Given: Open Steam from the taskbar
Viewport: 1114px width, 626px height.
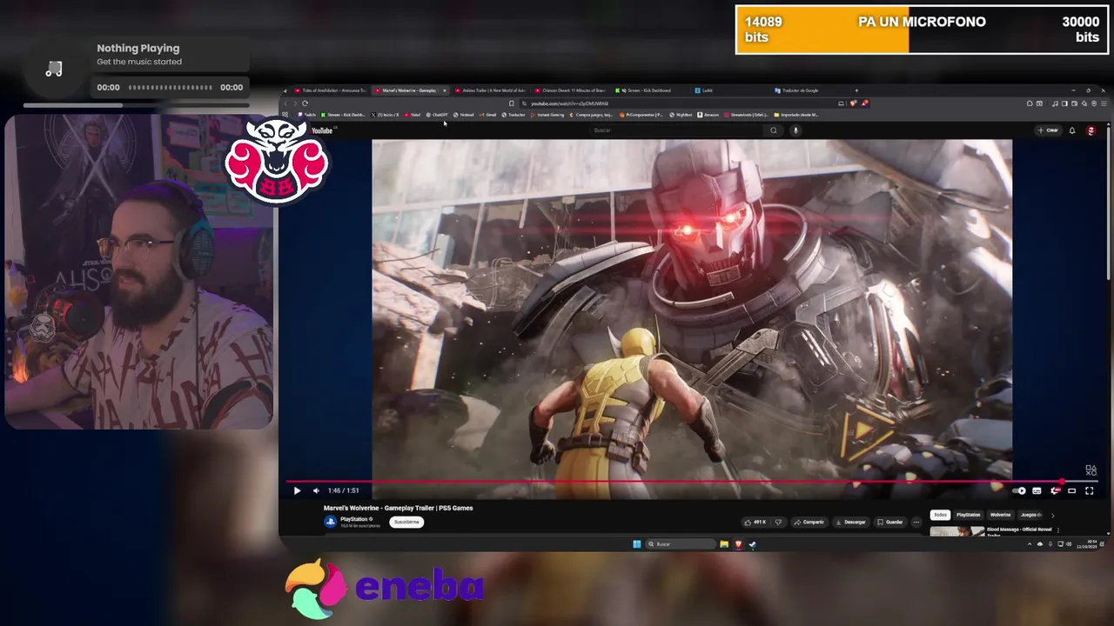Looking at the screenshot, I should 753,544.
